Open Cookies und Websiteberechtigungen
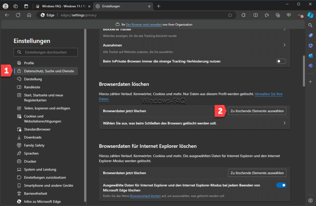 pos(46,119)
